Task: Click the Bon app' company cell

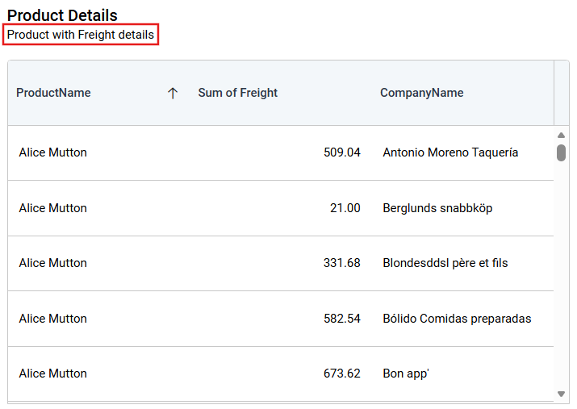Action: pos(406,374)
